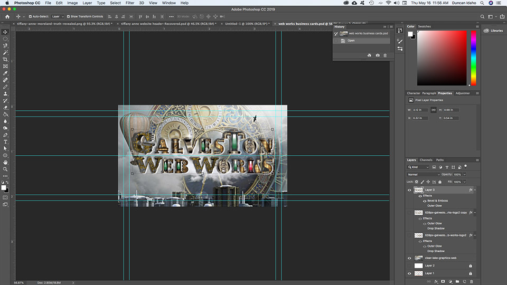Select the Paint Bucket tool
This screenshot has width=507, height=285.
click(5, 115)
